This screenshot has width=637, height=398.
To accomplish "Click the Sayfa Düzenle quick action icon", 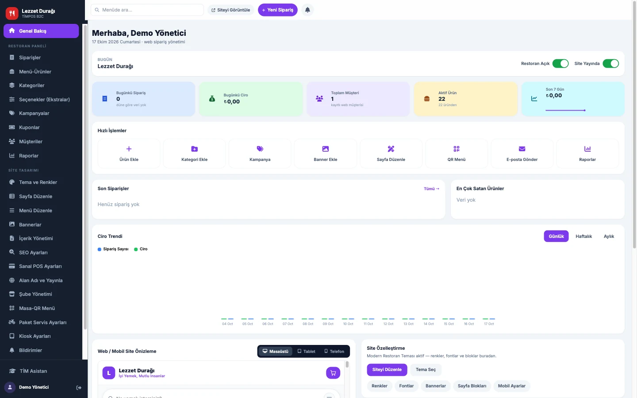I will tap(391, 149).
